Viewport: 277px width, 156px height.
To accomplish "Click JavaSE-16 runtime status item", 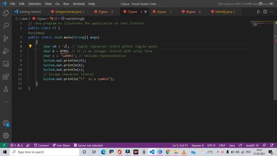I will (x=252, y=146).
